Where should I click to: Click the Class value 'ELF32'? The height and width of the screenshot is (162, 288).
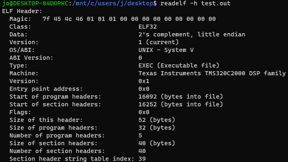click(147, 27)
